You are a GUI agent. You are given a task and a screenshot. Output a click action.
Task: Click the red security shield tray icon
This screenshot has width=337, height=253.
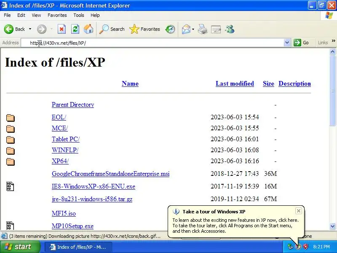pyautogui.click(x=305, y=247)
